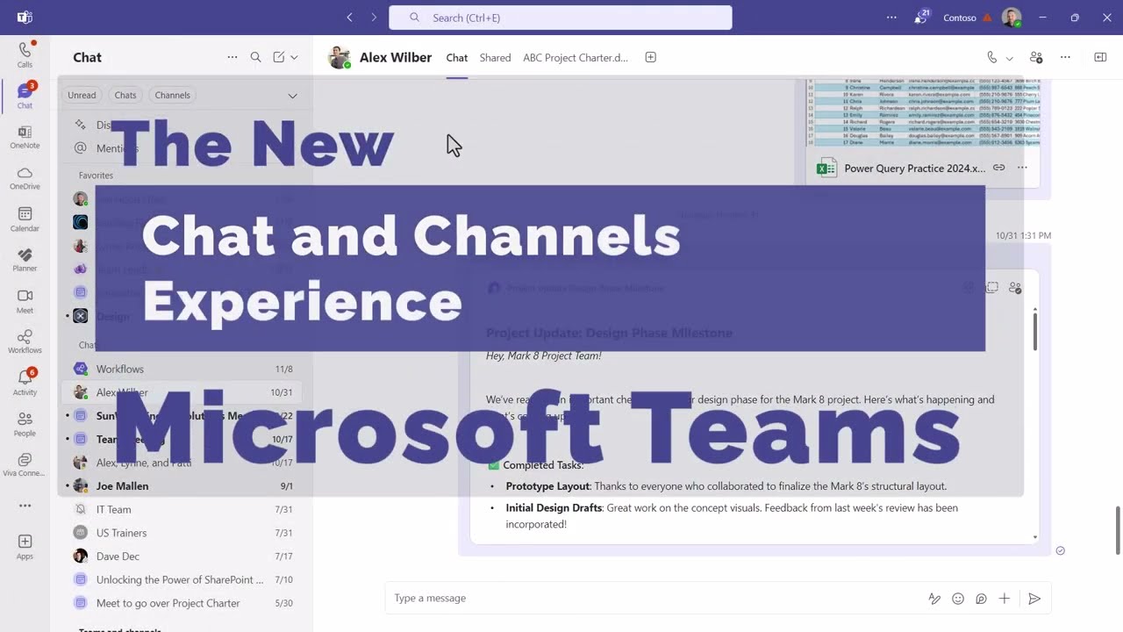Copy link to Power Query Practice file
The height and width of the screenshot is (632, 1123).
pyautogui.click(x=998, y=168)
